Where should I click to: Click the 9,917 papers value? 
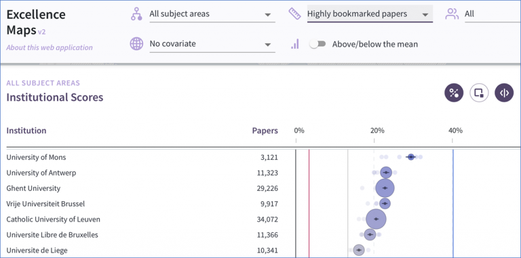tap(269, 204)
